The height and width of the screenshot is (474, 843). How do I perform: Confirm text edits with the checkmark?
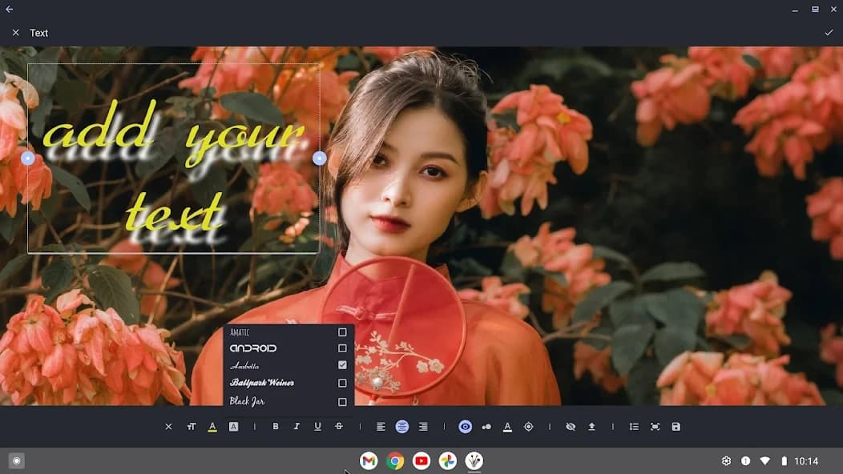point(828,33)
